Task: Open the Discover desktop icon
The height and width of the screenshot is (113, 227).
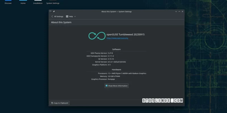Action: [8, 2]
